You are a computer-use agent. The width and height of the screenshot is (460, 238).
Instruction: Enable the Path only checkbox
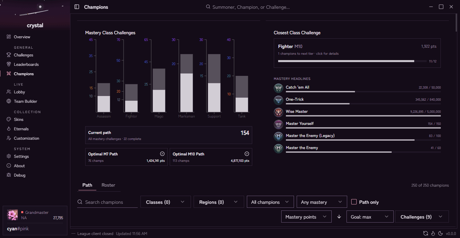354,202
